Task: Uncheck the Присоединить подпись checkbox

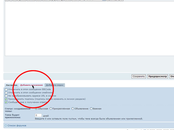Action: [6, 99]
